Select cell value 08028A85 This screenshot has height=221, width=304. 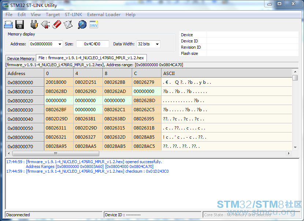tap(147, 137)
